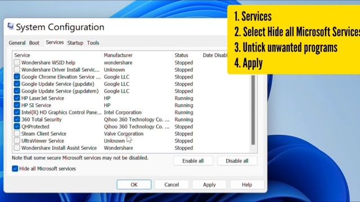Click the 'HP SI Service' name text

point(36,105)
